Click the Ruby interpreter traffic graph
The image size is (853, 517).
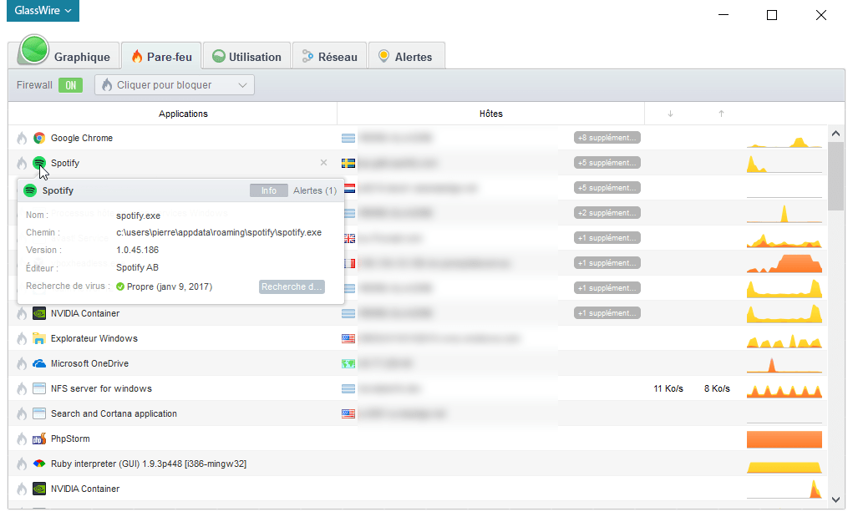pos(784,466)
